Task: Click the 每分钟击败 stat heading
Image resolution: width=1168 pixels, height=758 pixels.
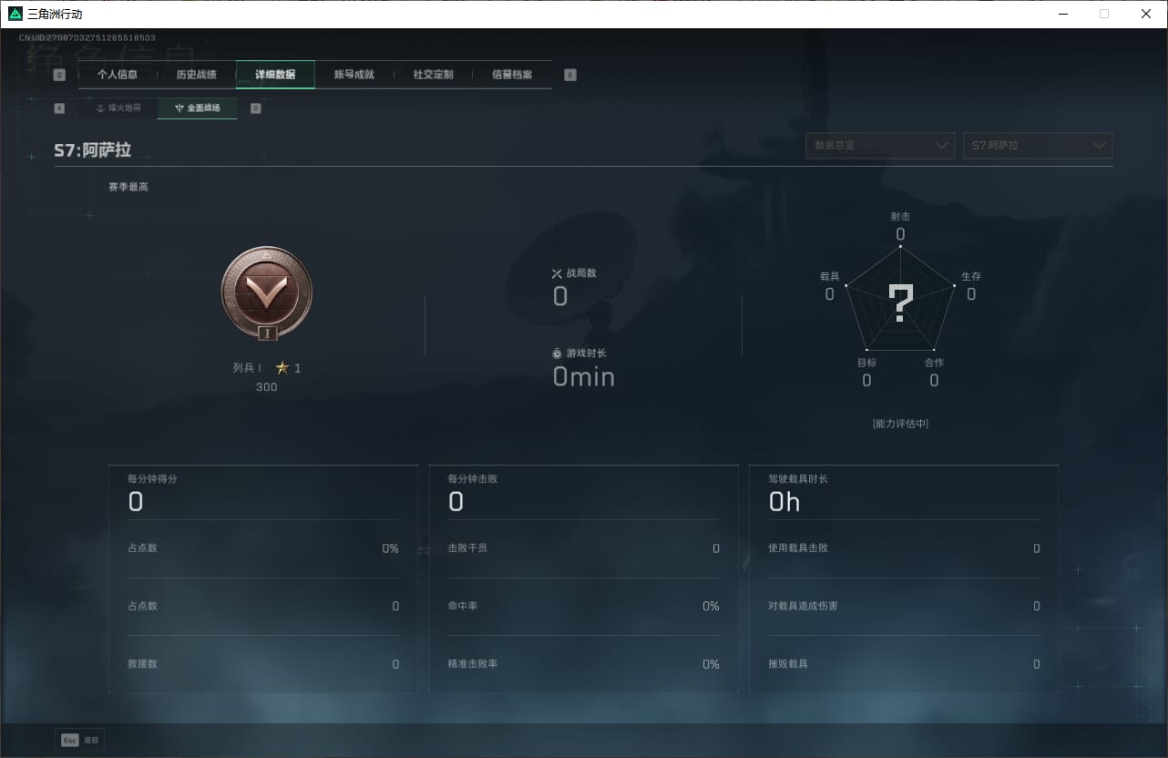Action: 473,479
